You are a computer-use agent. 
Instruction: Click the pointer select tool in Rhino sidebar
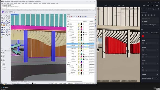pos(2,16)
